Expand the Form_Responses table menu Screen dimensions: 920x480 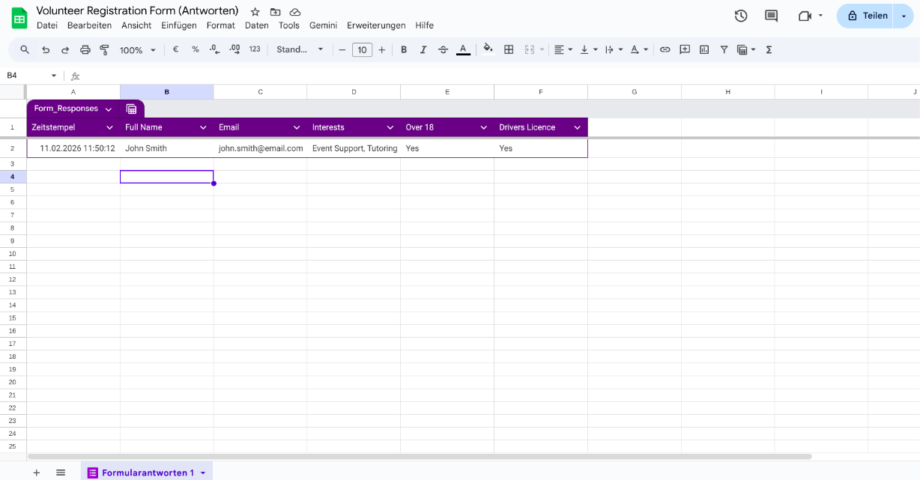[x=109, y=109]
